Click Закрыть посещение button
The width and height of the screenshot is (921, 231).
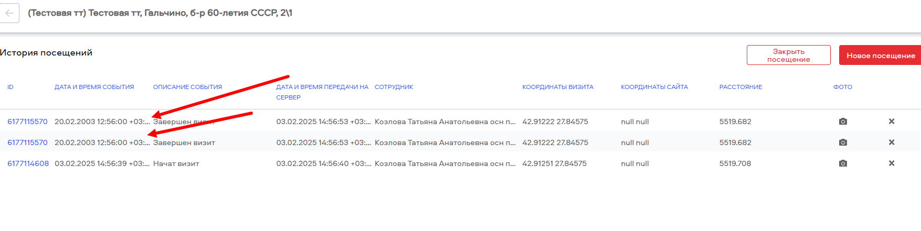coord(788,55)
